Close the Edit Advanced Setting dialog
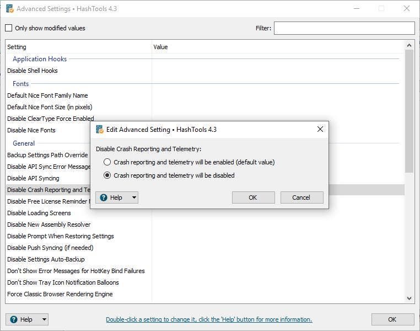The height and width of the screenshot is (331, 420). tap(320, 129)
